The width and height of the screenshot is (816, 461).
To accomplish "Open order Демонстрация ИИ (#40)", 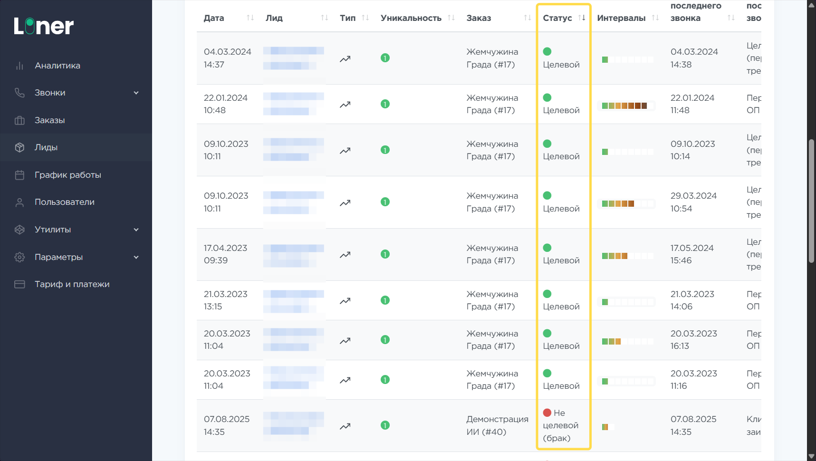I will tap(497, 425).
